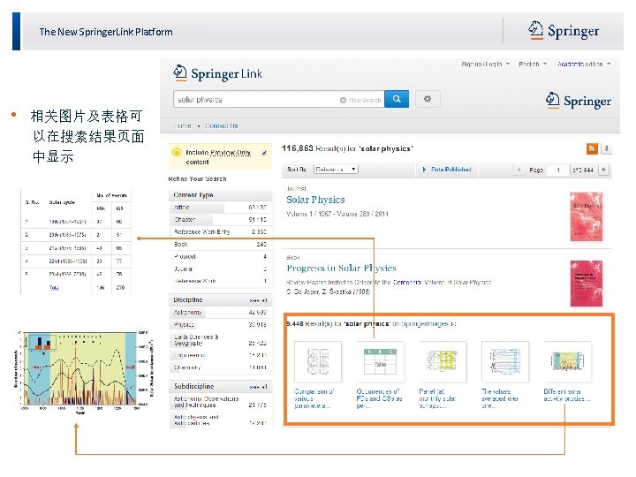
Task: Click the Total link in the table
Action: point(55,288)
